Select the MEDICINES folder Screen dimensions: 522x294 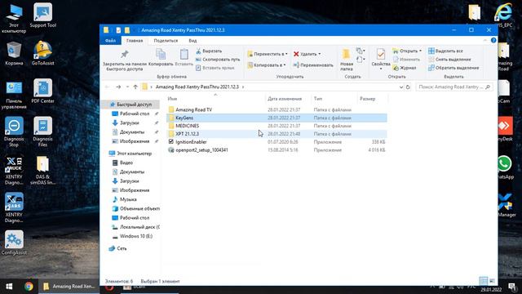(276, 126)
